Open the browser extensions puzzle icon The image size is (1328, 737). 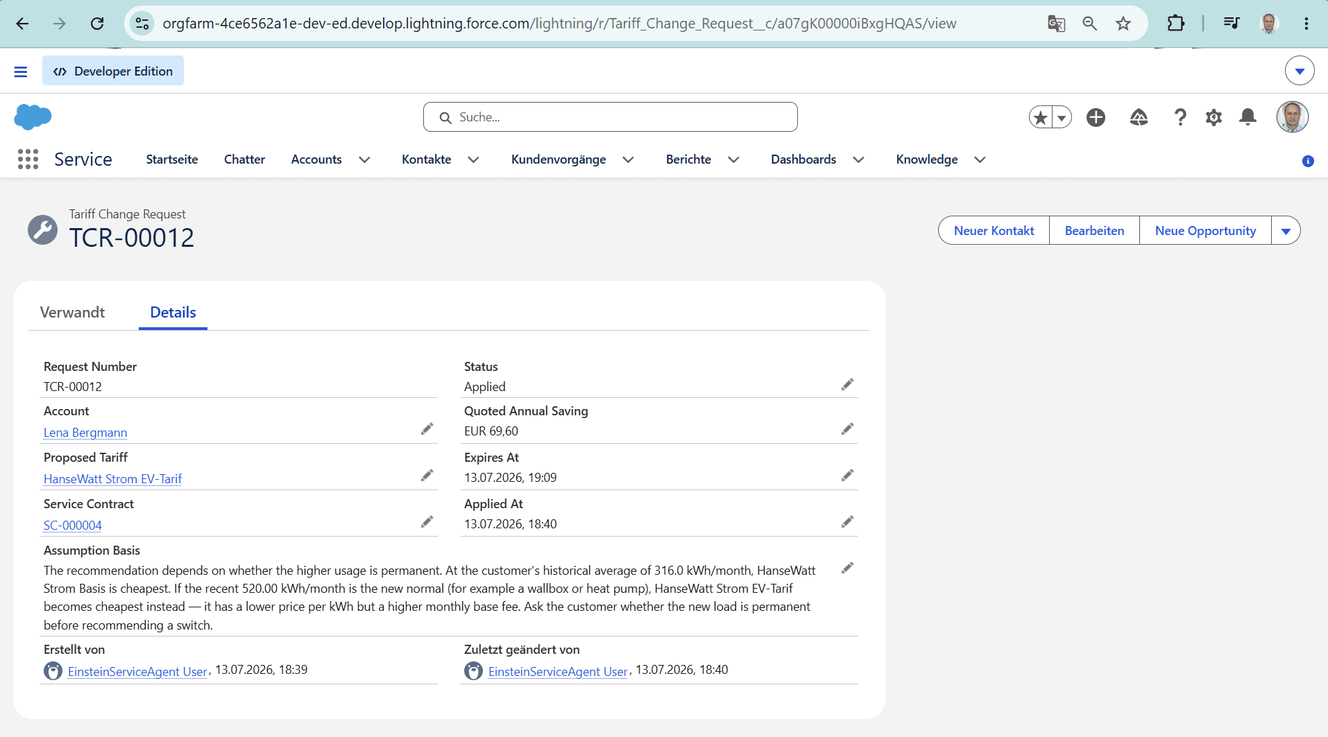click(1175, 24)
